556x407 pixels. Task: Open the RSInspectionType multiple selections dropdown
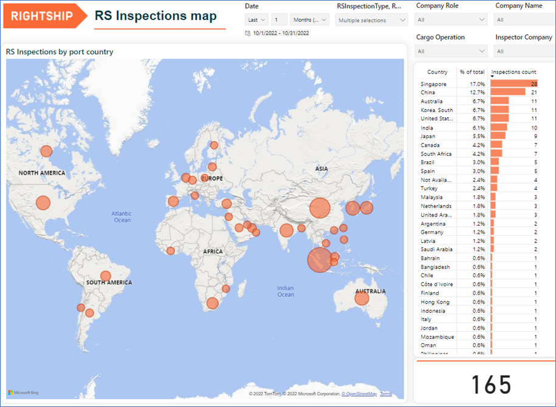pyautogui.click(x=370, y=19)
